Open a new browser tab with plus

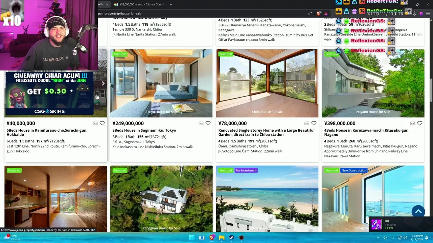171,4
